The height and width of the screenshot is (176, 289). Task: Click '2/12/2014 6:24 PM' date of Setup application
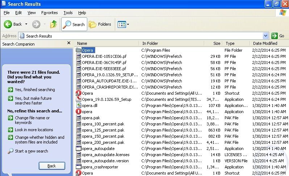coord(269,99)
